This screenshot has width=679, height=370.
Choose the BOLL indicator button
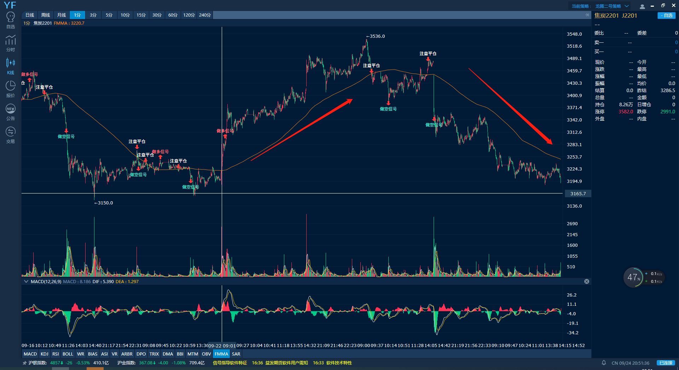tap(68, 354)
